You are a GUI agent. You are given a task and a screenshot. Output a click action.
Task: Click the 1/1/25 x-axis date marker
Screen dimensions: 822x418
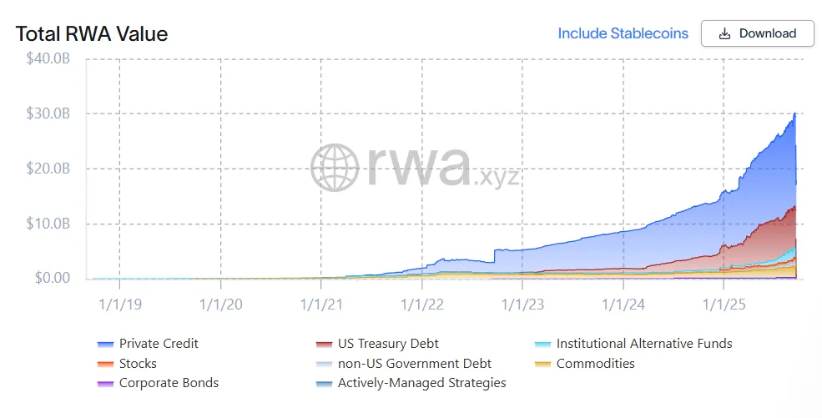724,305
